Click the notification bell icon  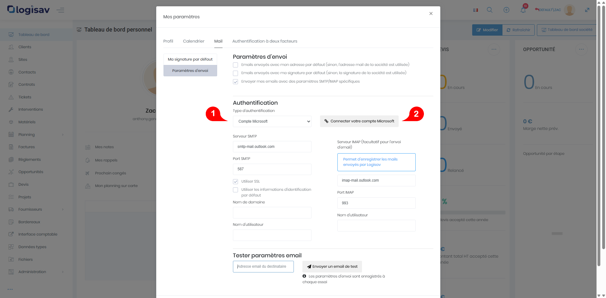(523, 10)
